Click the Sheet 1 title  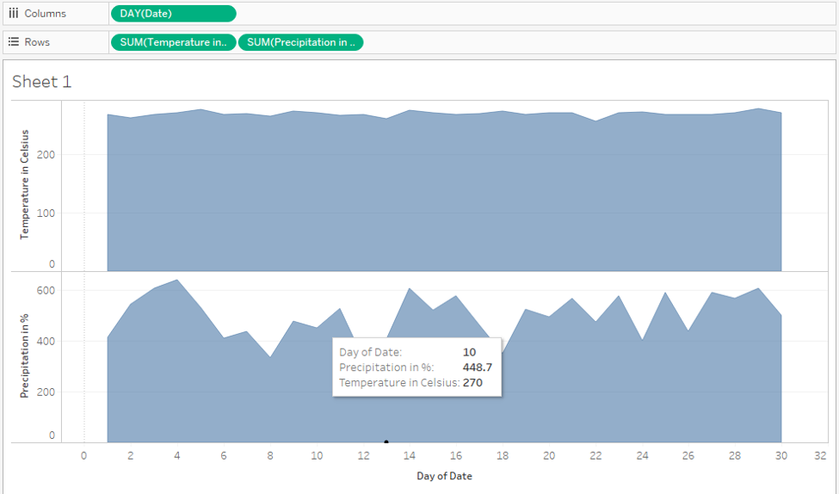[42, 82]
